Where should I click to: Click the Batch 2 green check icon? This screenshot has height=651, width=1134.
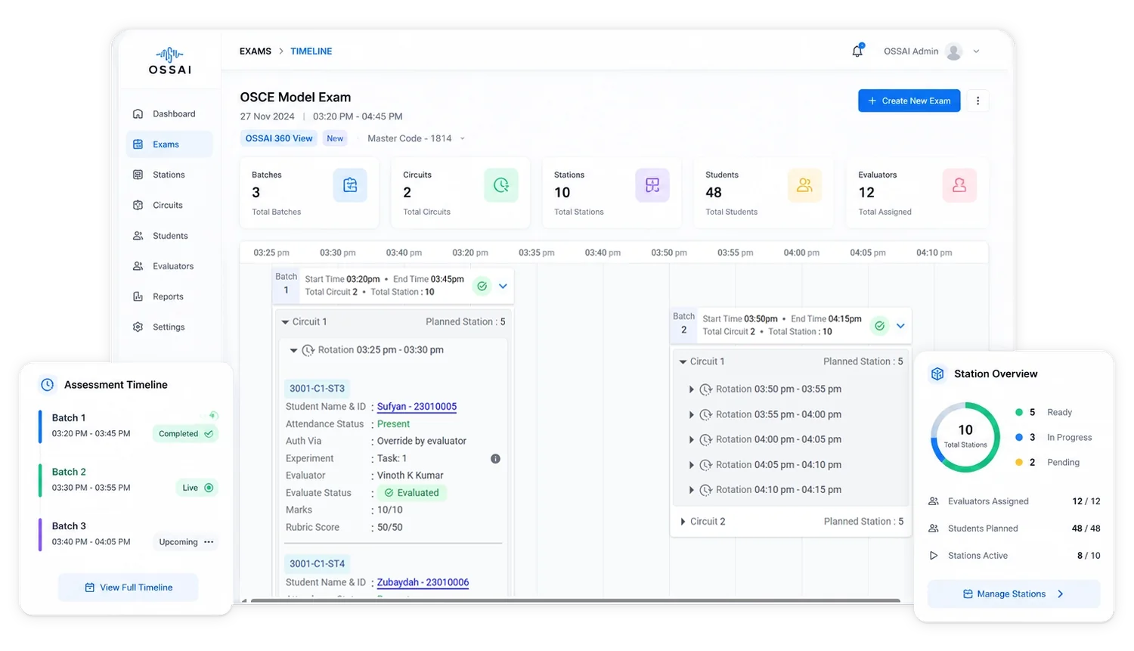pyautogui.click(x=880, y=326)
